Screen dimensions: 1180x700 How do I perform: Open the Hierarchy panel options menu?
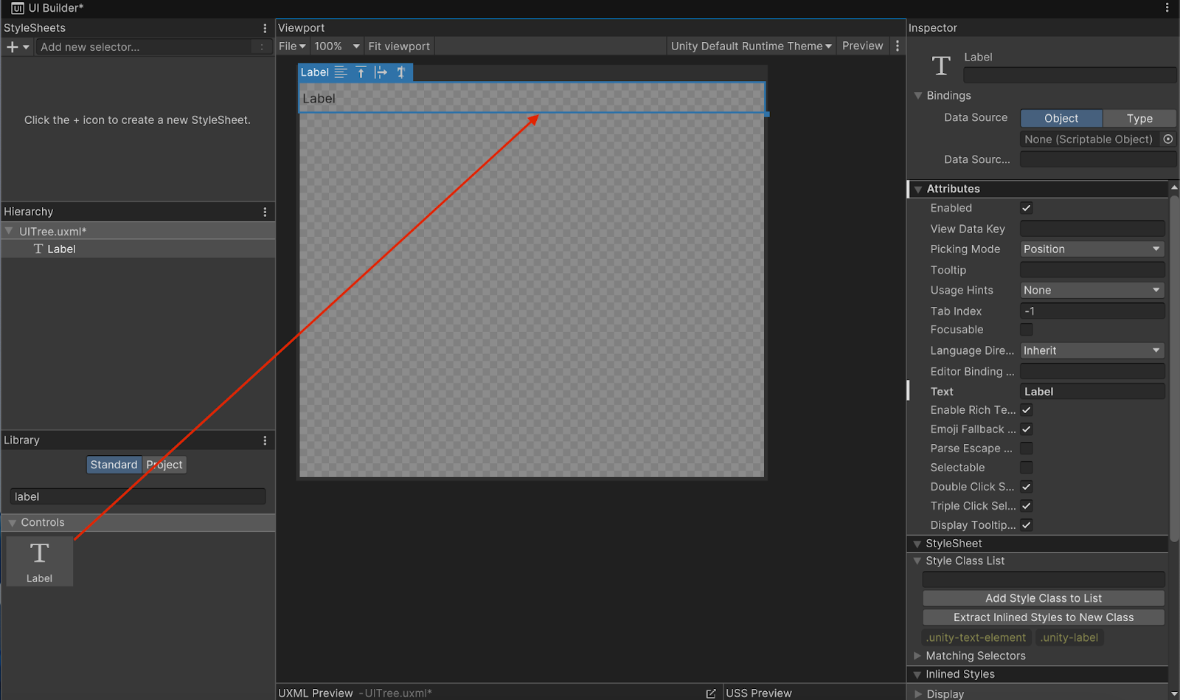pos(265,212)
